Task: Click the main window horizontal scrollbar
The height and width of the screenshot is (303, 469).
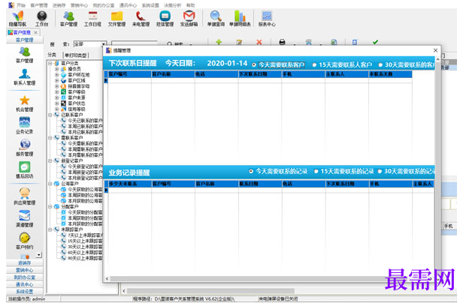Action: coord(211,291)
